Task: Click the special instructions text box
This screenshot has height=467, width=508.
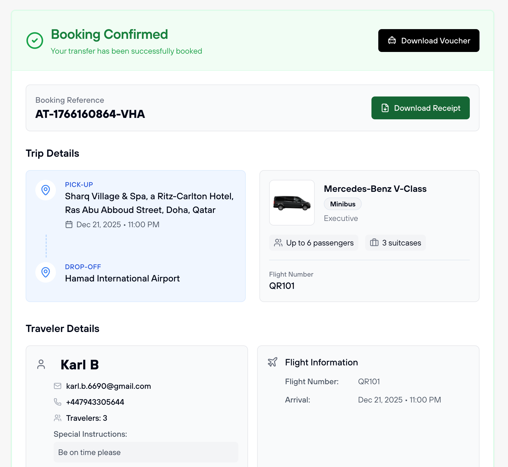Action: coord(146,452)
